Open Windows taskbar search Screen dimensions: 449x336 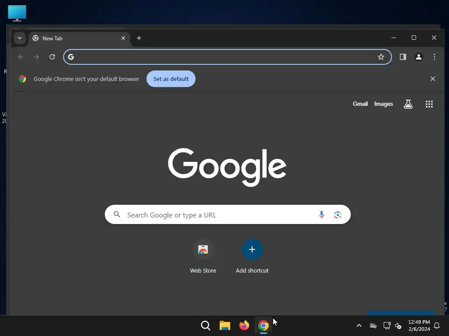206,325
